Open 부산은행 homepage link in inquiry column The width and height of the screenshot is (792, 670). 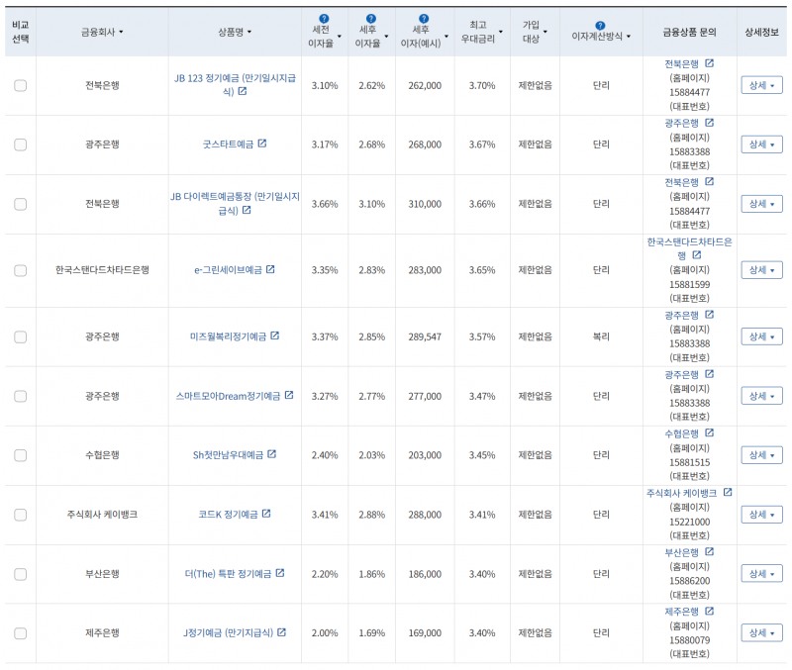(681, 552)
